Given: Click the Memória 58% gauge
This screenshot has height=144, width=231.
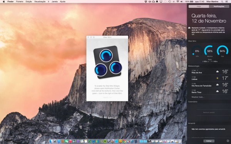Looking at the screenshot, I should 210,51.
